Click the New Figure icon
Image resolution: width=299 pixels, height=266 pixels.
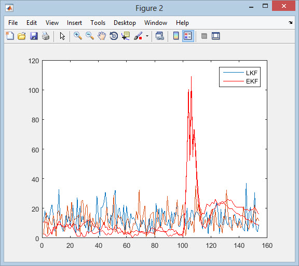[x=10, y=36]
